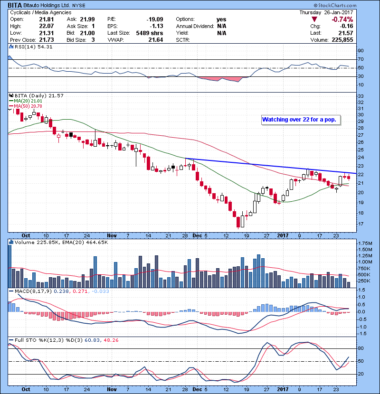This screenshot has height=394, width=380.
Task: Click the Last Size value 5489 shrs
Action: pyautogui.click(x=150, y=33)
